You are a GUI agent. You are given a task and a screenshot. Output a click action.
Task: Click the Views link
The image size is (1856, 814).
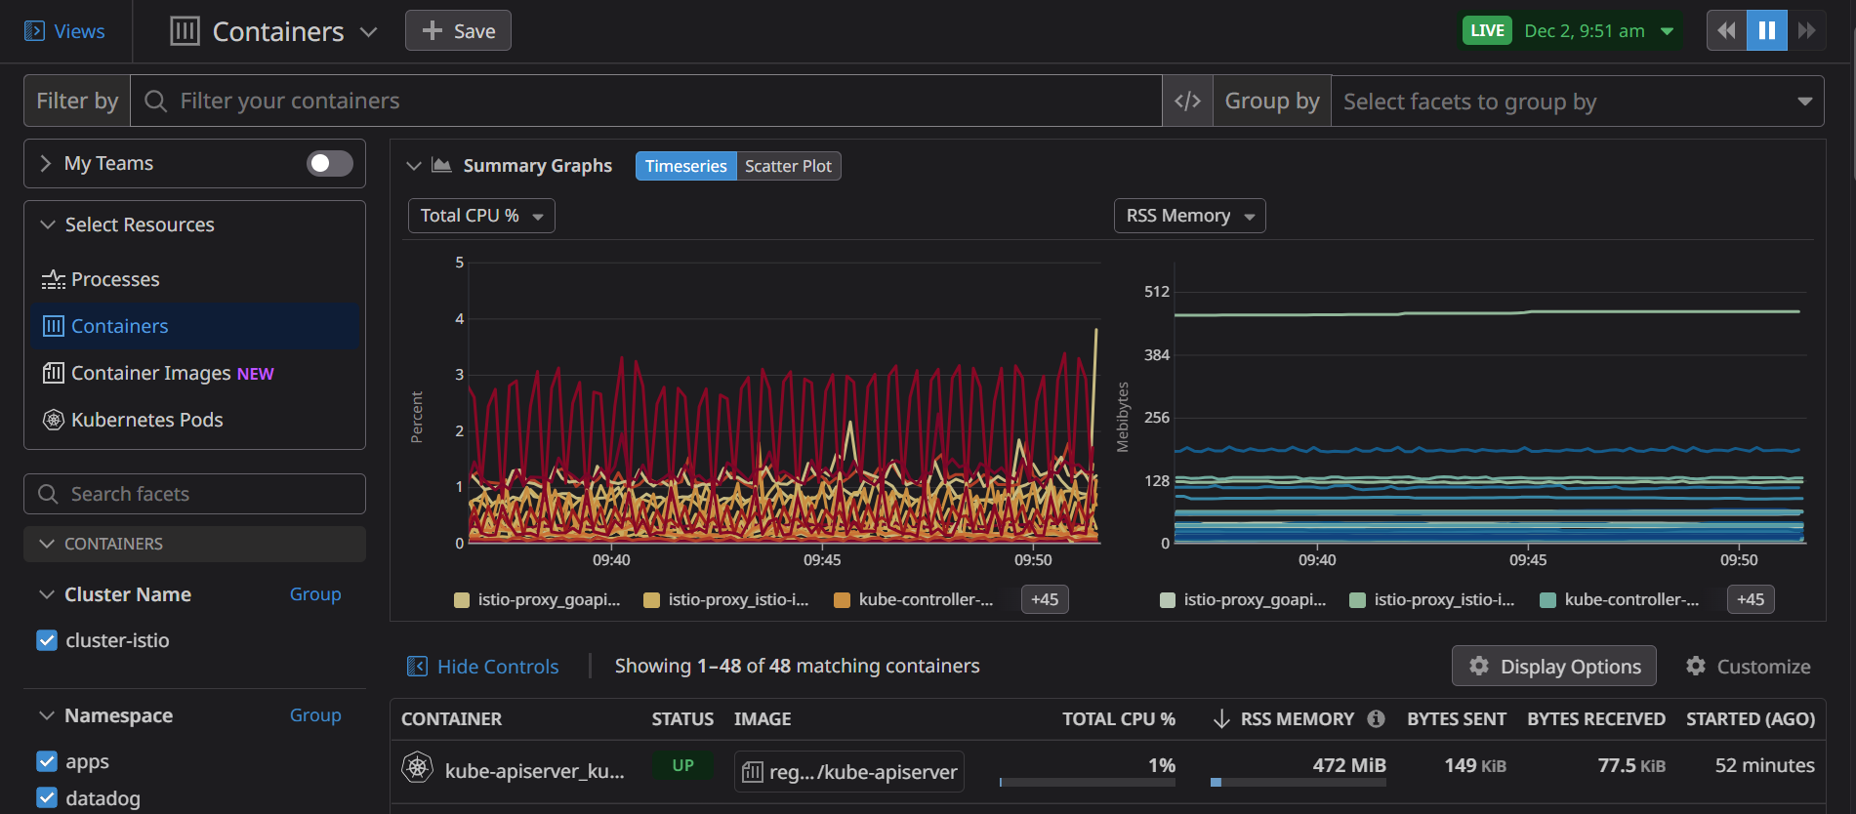[x=79, y=31]
